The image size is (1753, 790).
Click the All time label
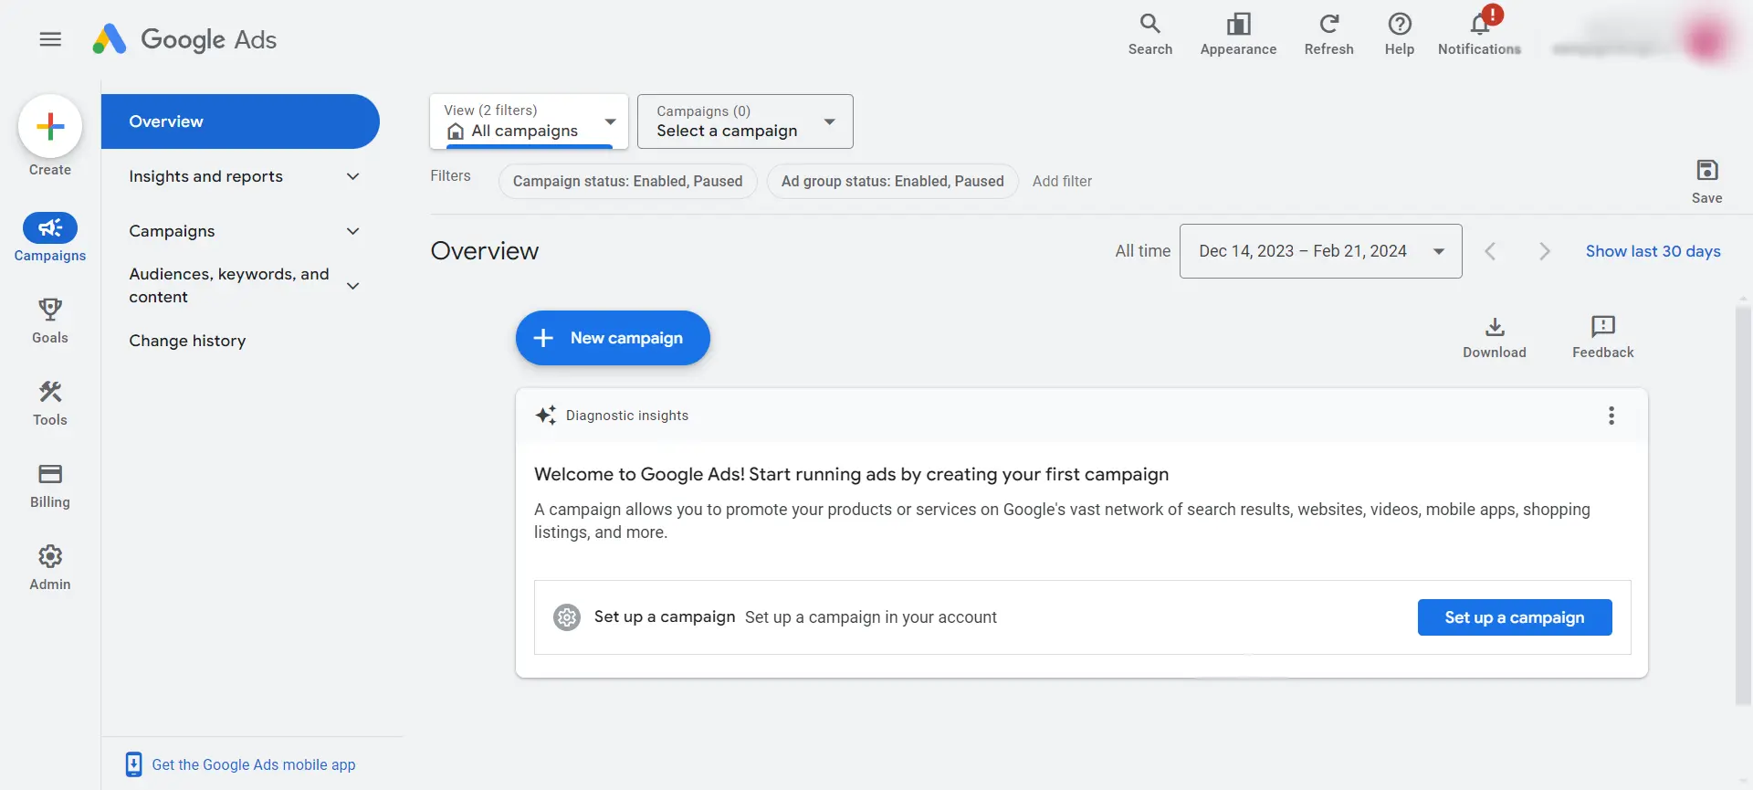[x=1142, y=251]
